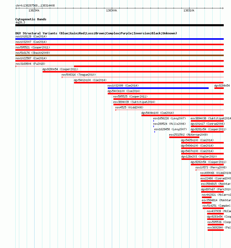
Task: Click the red esv2532502 loss bar
Action: [184, 137]
